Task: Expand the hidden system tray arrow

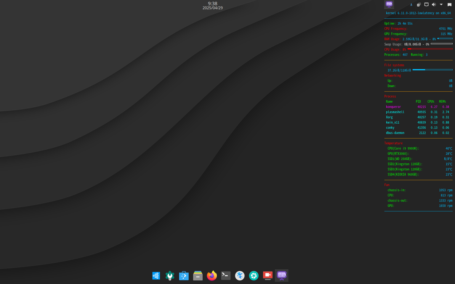Action: [441, 5]
